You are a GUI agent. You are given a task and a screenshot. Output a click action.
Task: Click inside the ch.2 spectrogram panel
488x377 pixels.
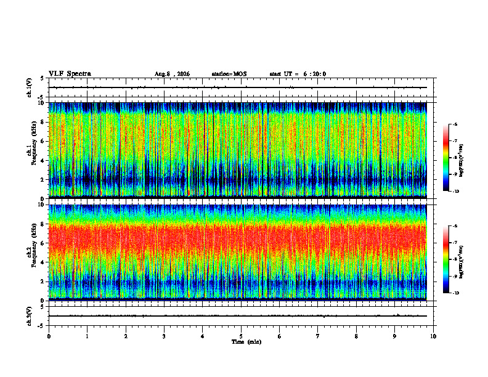[x=237, y=253]
